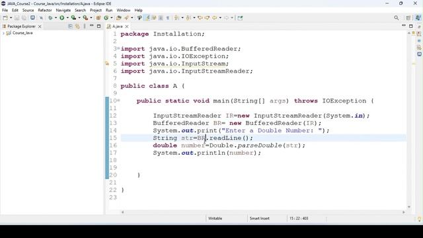The width and height of the screenshot is (423, 238).
Task: Click the Coverage launch icon
Action: click(x=73, y=18)
